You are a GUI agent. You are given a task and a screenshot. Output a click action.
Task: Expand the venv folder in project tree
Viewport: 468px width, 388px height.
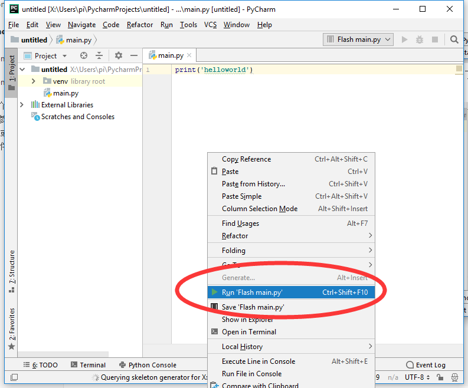34,81
